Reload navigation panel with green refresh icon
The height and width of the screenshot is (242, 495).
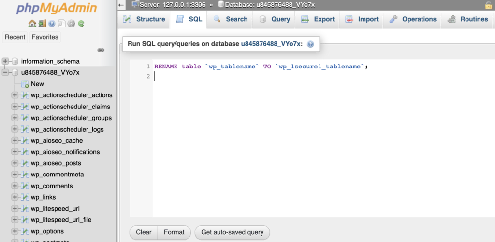pos(81,23)
